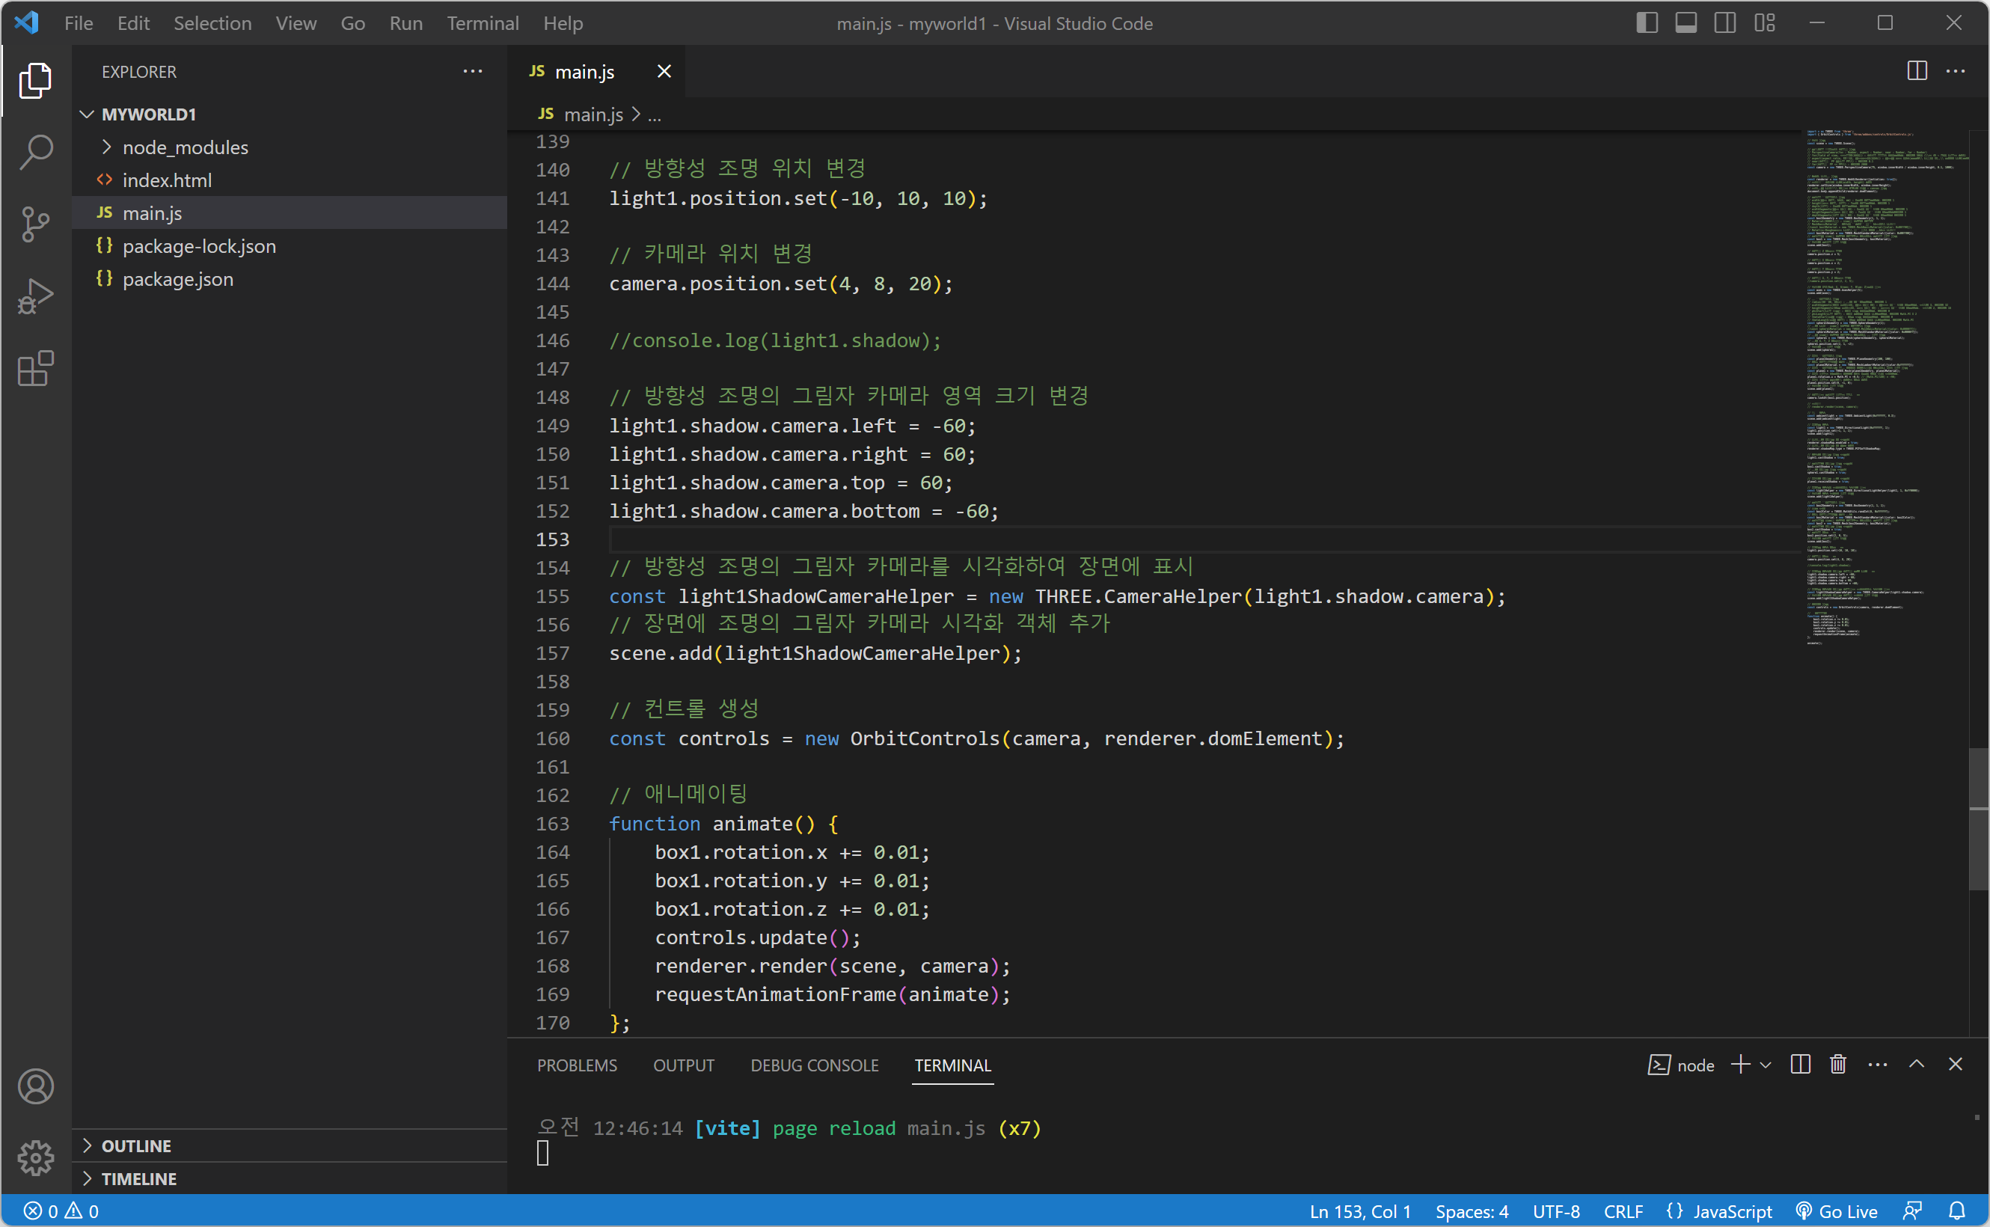Click Spaces: 4 indentation setting

pyautogui.click(x=1471, y=1211)
